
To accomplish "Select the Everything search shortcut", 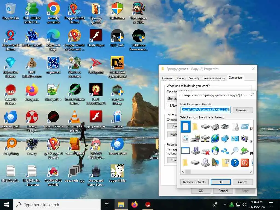I will (x=11, y=147).
